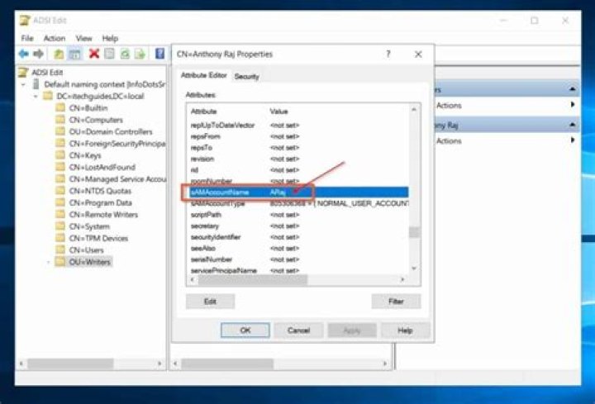Open the View menu
Image resolution: width=595 pixels, height=404 pixels.
[x=83, y=38]
